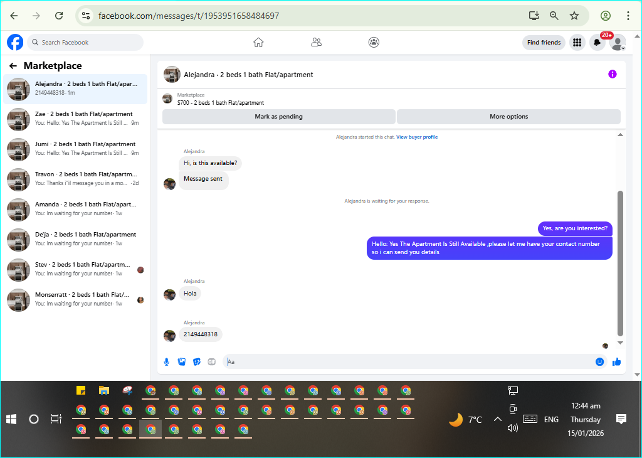
Task: Open the 7°C weather widget
Action: pyautogui.click(x=466, y=420)
